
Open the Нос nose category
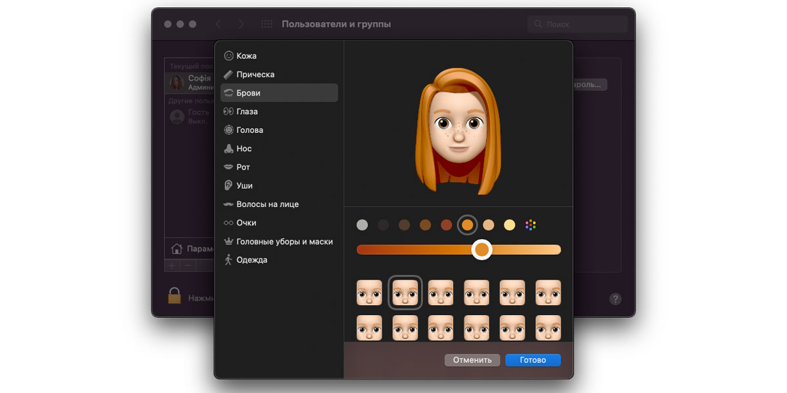279,149
